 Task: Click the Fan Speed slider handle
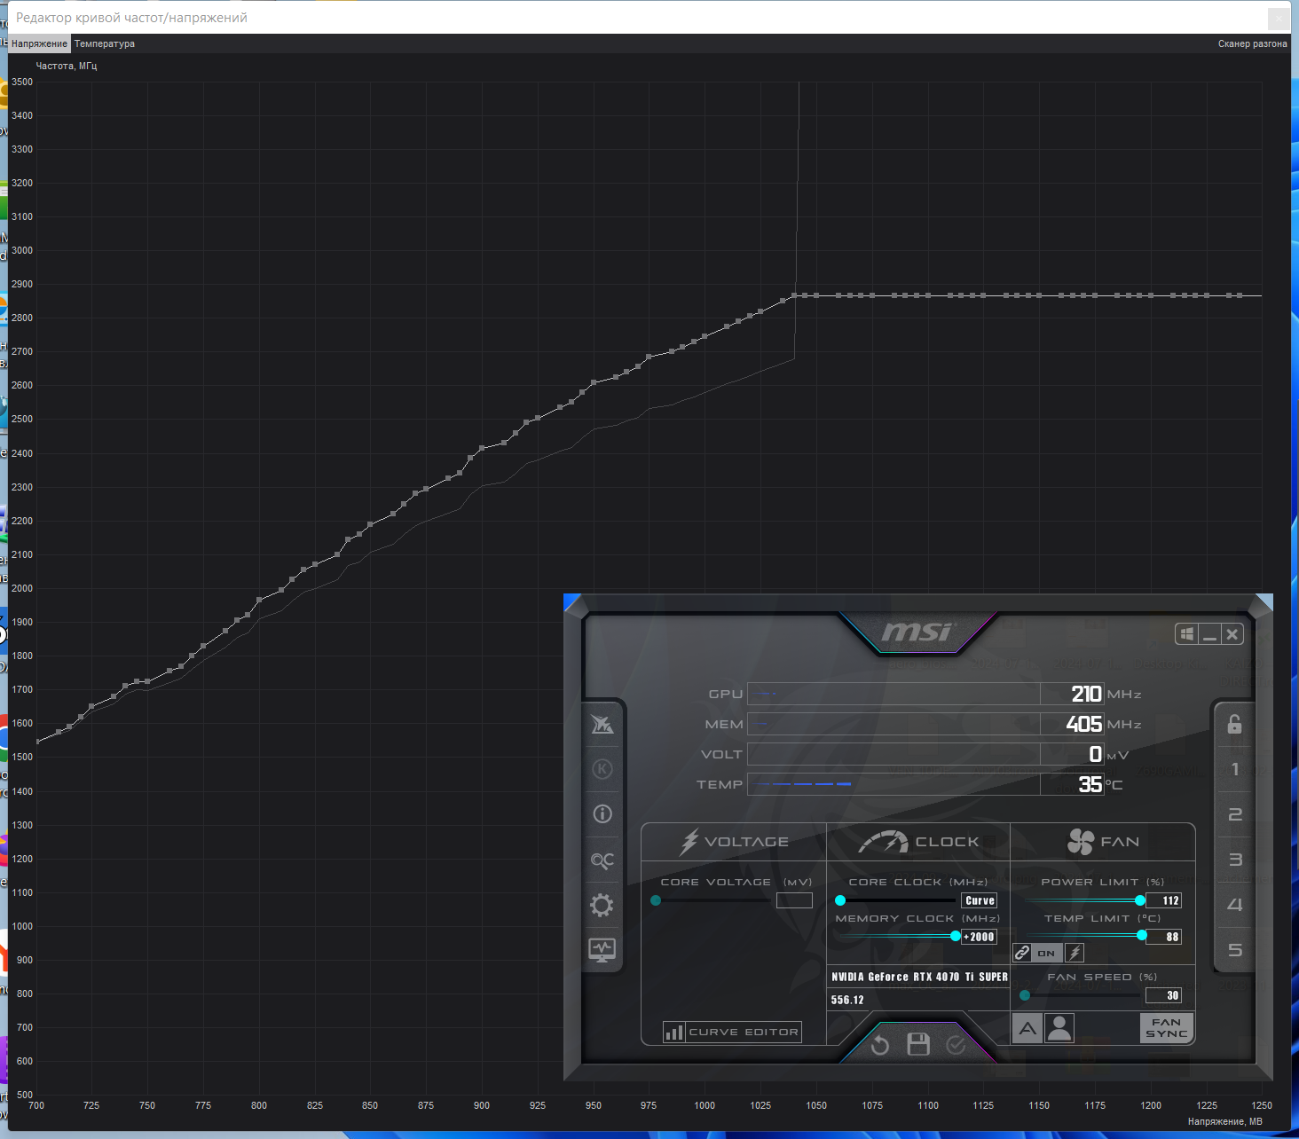click(x=1025, y=995)
